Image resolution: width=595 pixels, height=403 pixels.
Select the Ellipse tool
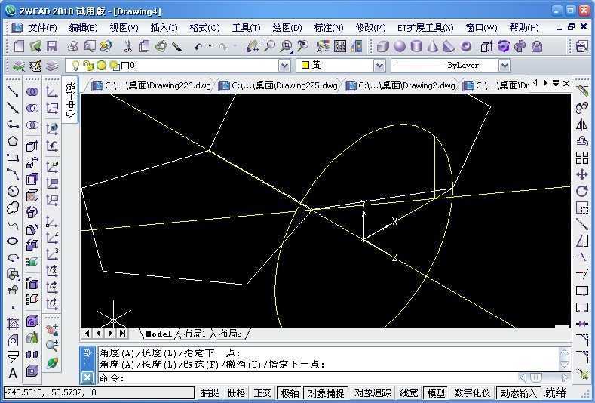pos(13,241)
